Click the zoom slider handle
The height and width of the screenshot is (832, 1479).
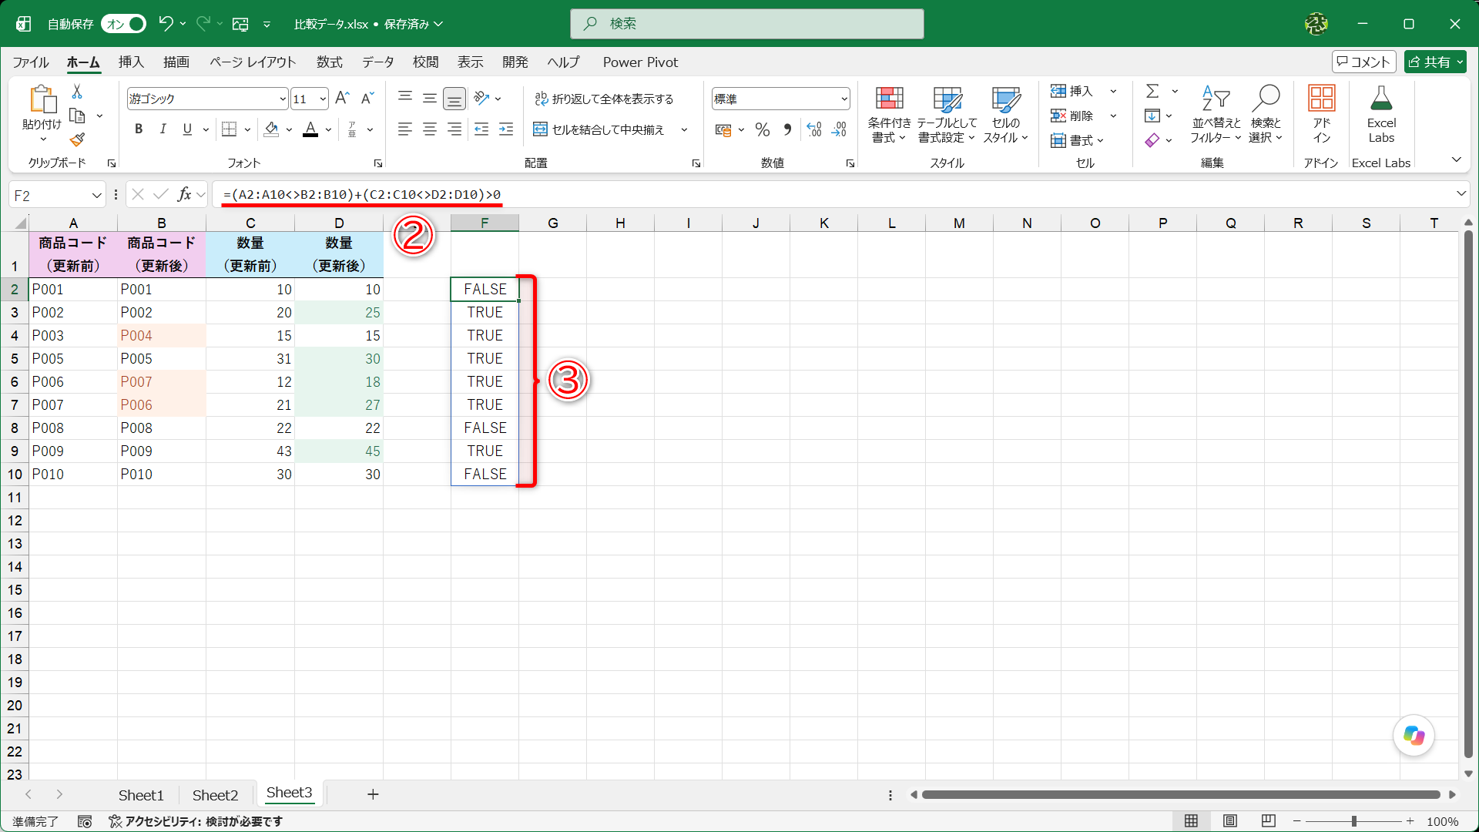[1353, 821]
